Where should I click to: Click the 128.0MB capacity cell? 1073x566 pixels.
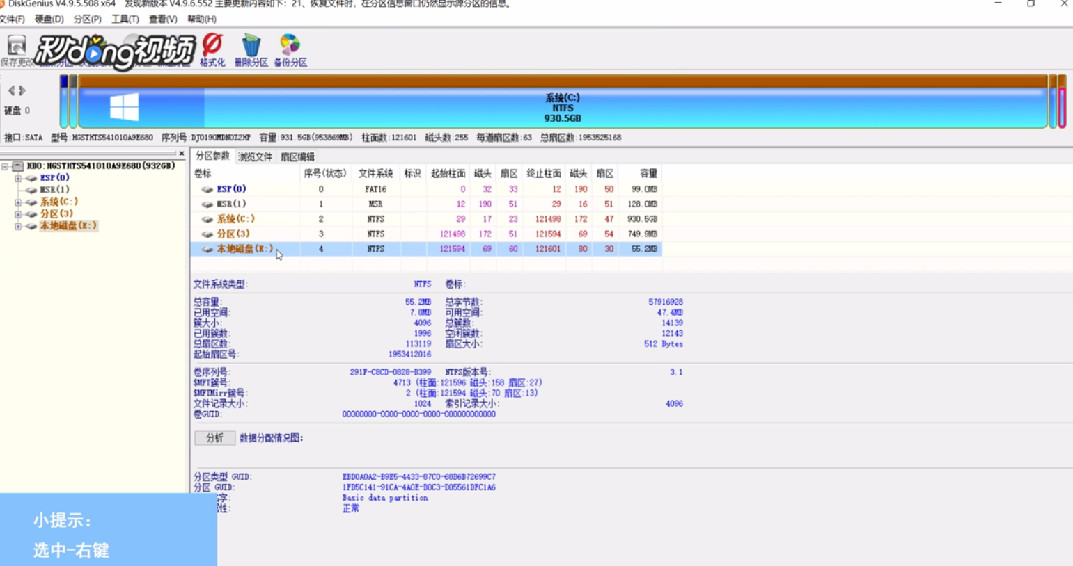(x=641, y=204)
